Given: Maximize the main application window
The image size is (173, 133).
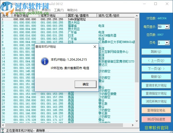Looking at the screenshot, I should 156,4.
